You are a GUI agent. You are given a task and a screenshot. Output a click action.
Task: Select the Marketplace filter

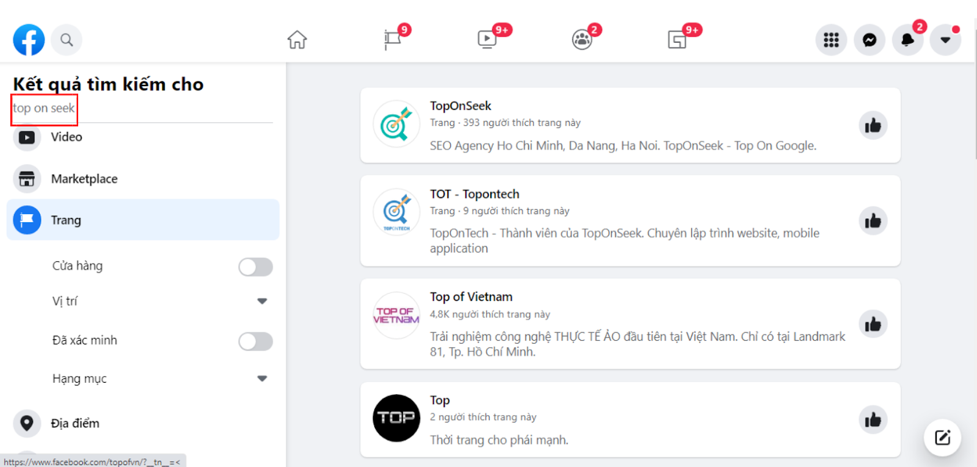coord(84,179)
